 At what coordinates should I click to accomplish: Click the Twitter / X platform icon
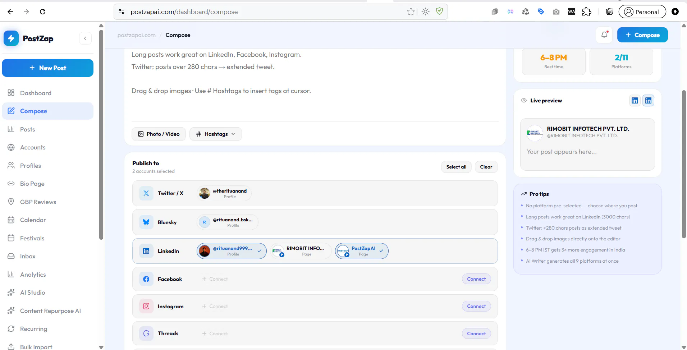[x=146, y=193]
